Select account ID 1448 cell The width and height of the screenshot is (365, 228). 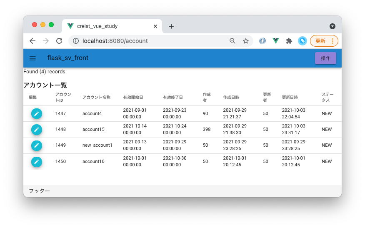60,129
